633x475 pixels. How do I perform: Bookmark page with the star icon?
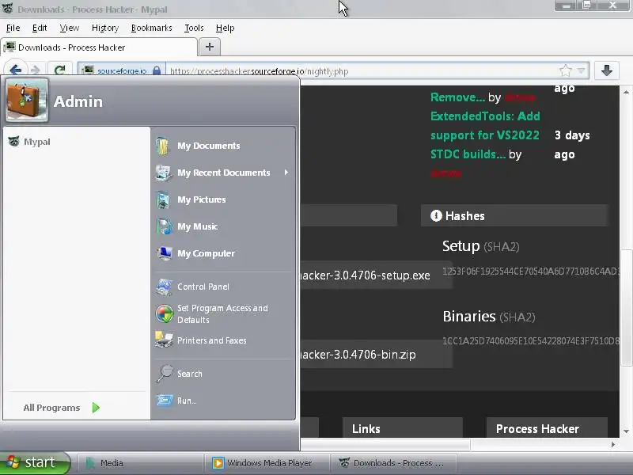(566, 71)
